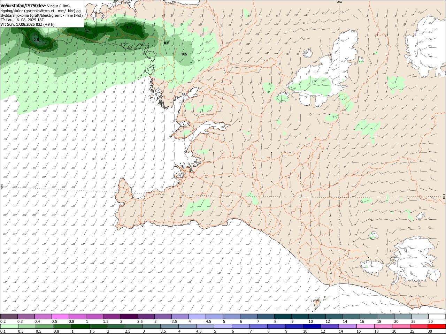Select the 'IT: Lau. 16. 08. 2025 18Z' line

tap(22, 20)
